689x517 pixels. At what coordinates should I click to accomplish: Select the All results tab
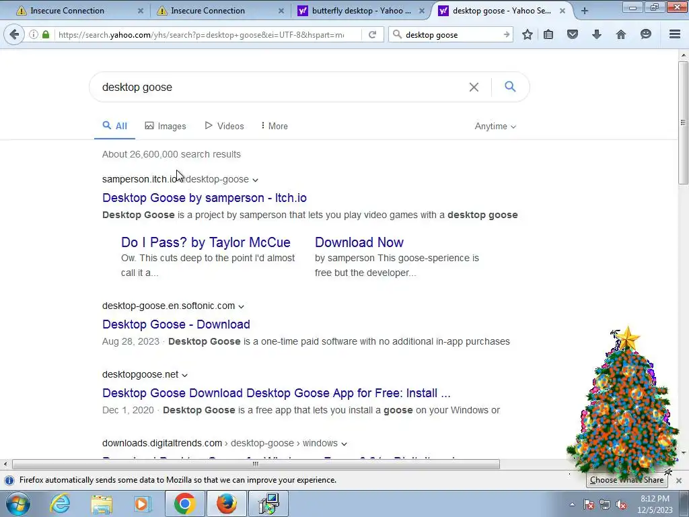point(114,126)
